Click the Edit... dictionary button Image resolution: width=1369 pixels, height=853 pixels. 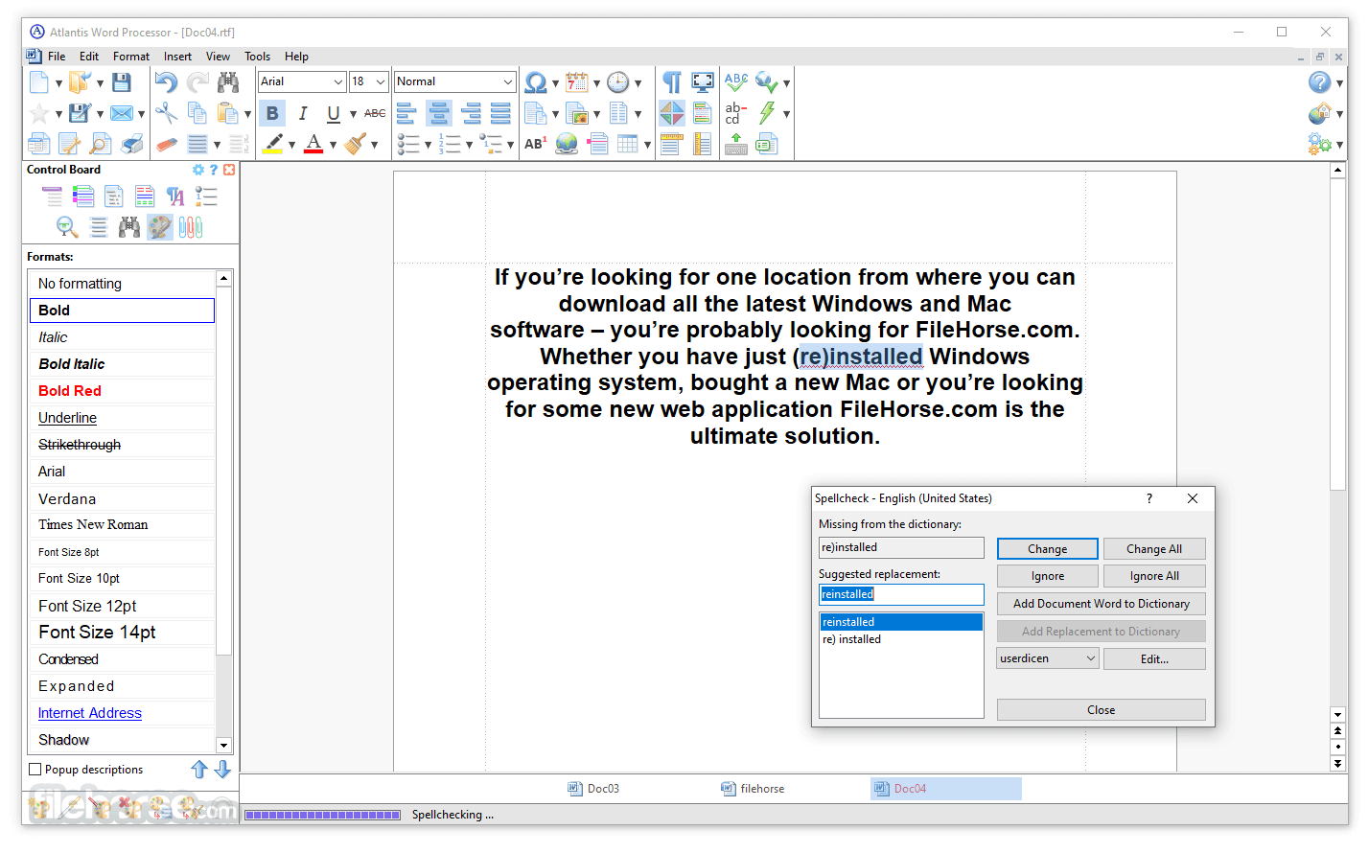coord(1154,659)
